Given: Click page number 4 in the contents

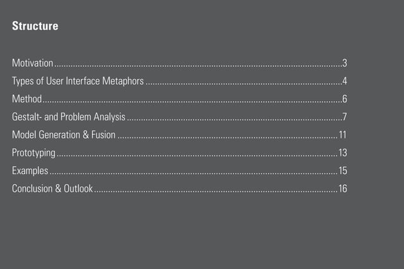Looking at the screenshot, I should 344,81.
